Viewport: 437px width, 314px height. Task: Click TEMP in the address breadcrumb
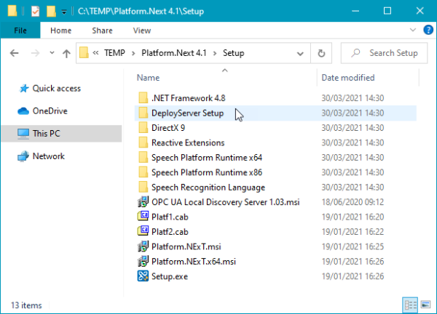coord(113,53)
